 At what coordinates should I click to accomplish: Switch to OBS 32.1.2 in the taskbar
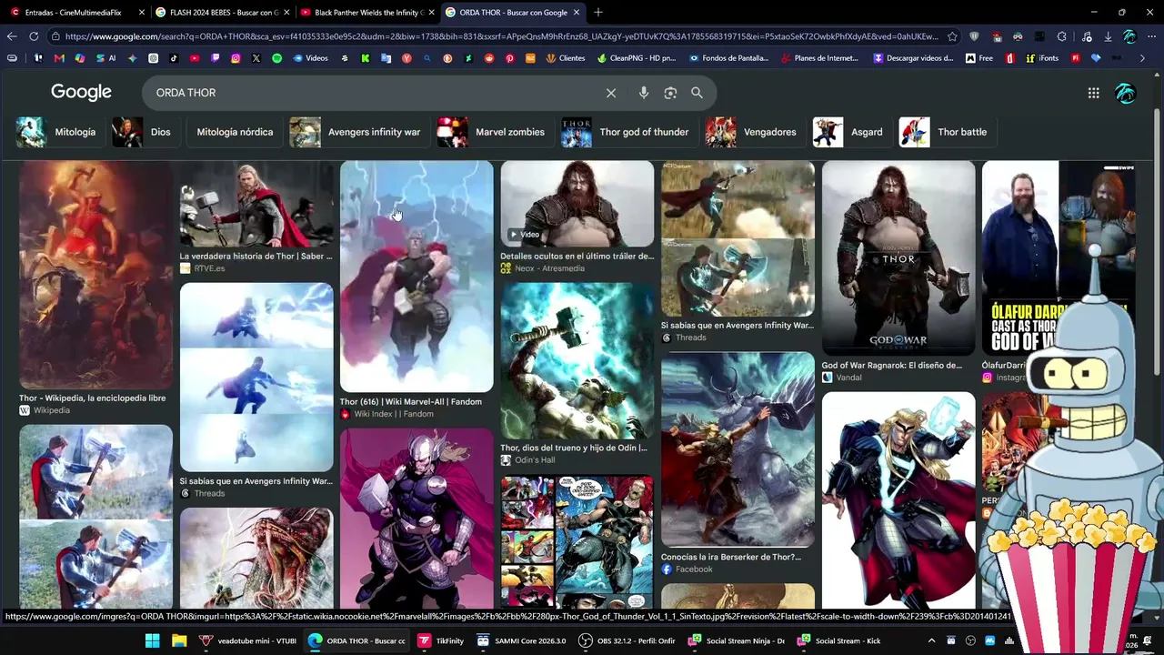628,640
